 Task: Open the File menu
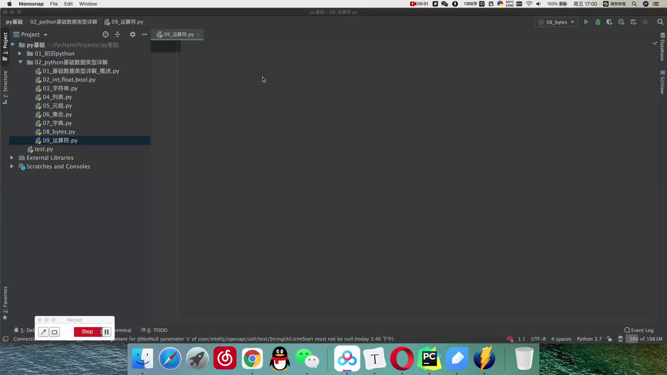54,4
